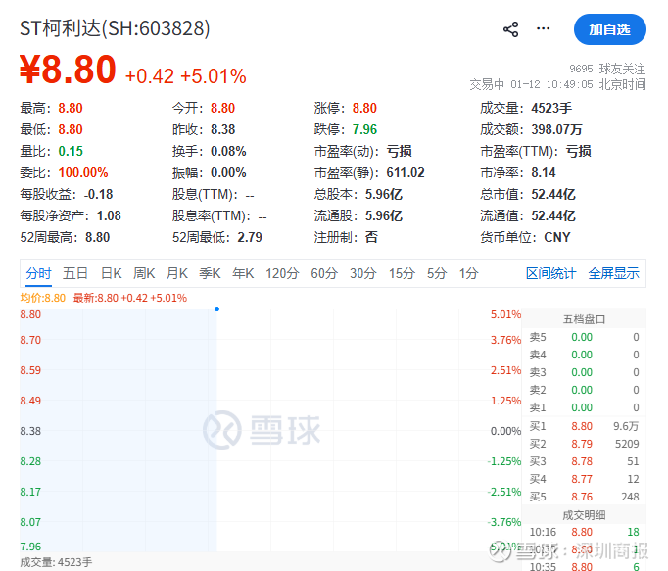Click the 买3 row at 8.78
Screen dimensions: 668x571
click(584, 461)
